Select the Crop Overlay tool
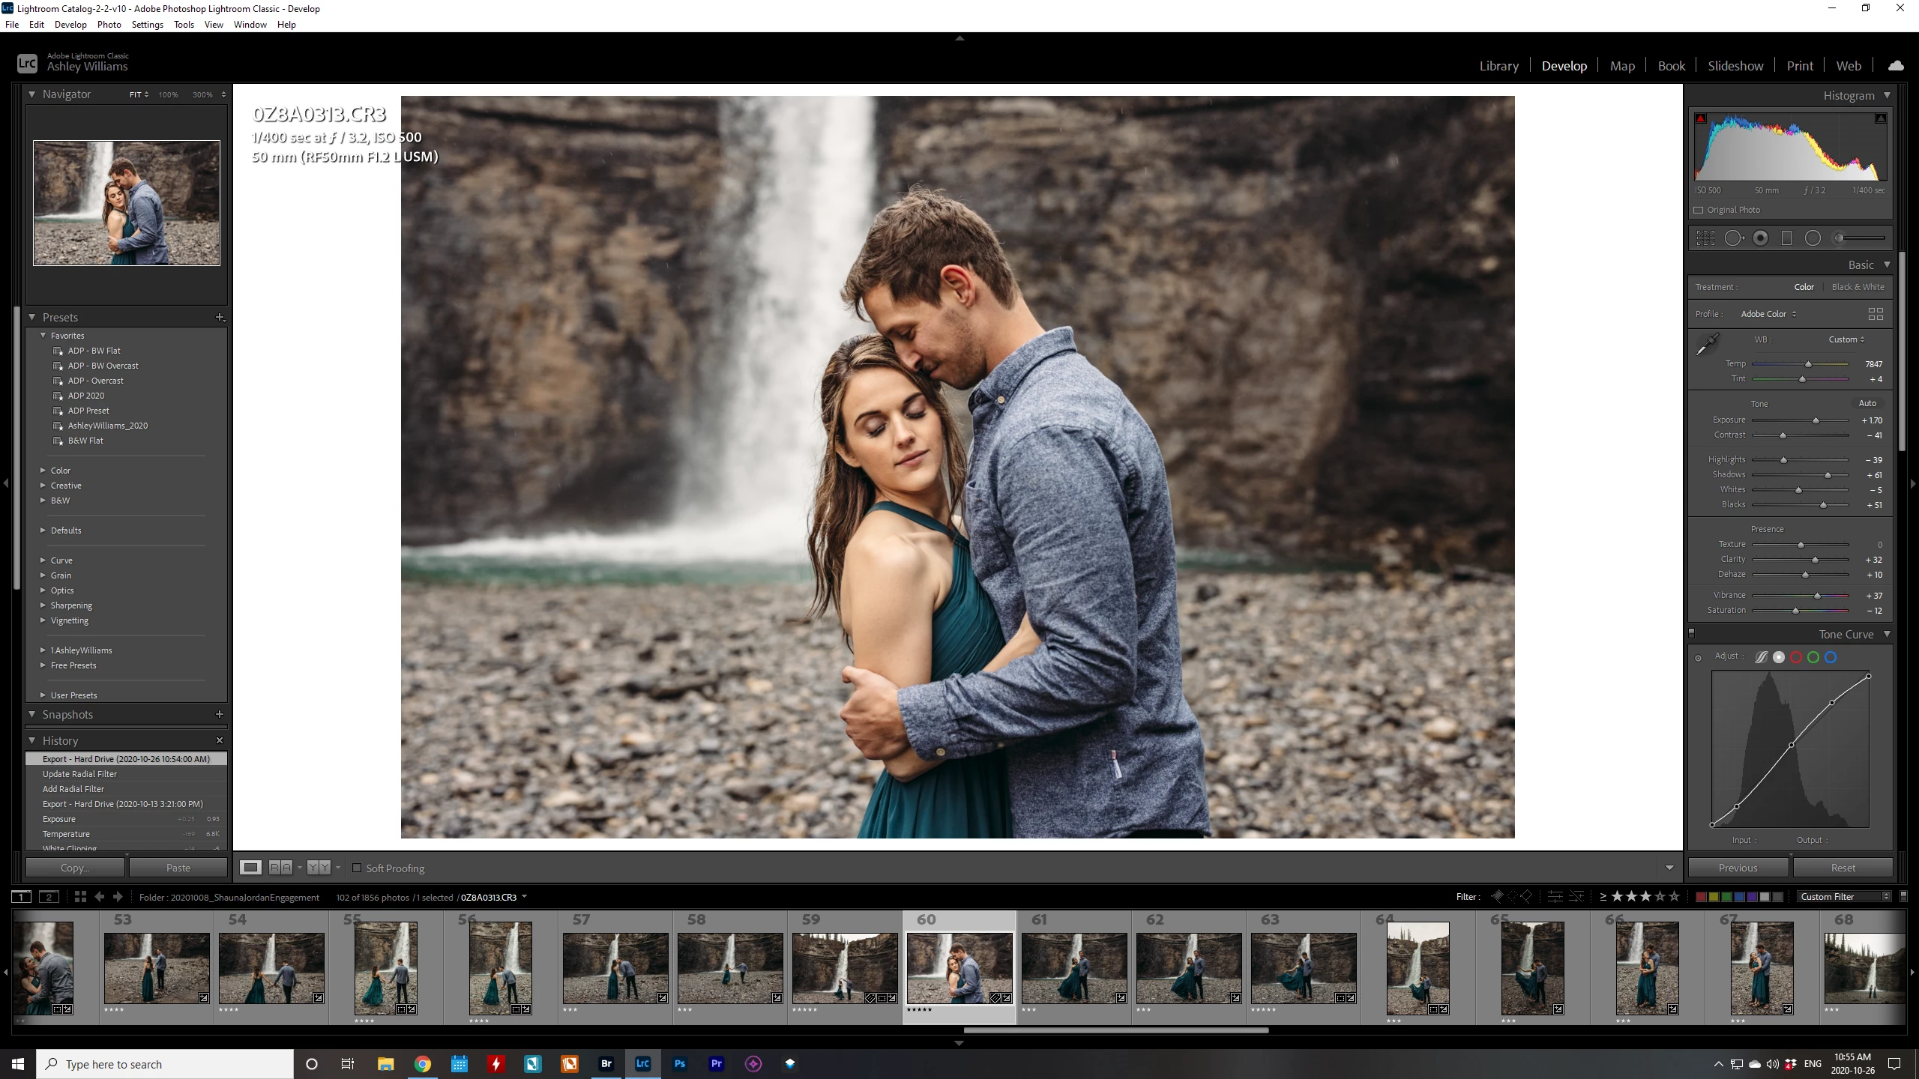The height and width of the screenshot is (1079, 1919). (x=1705, y=238)
